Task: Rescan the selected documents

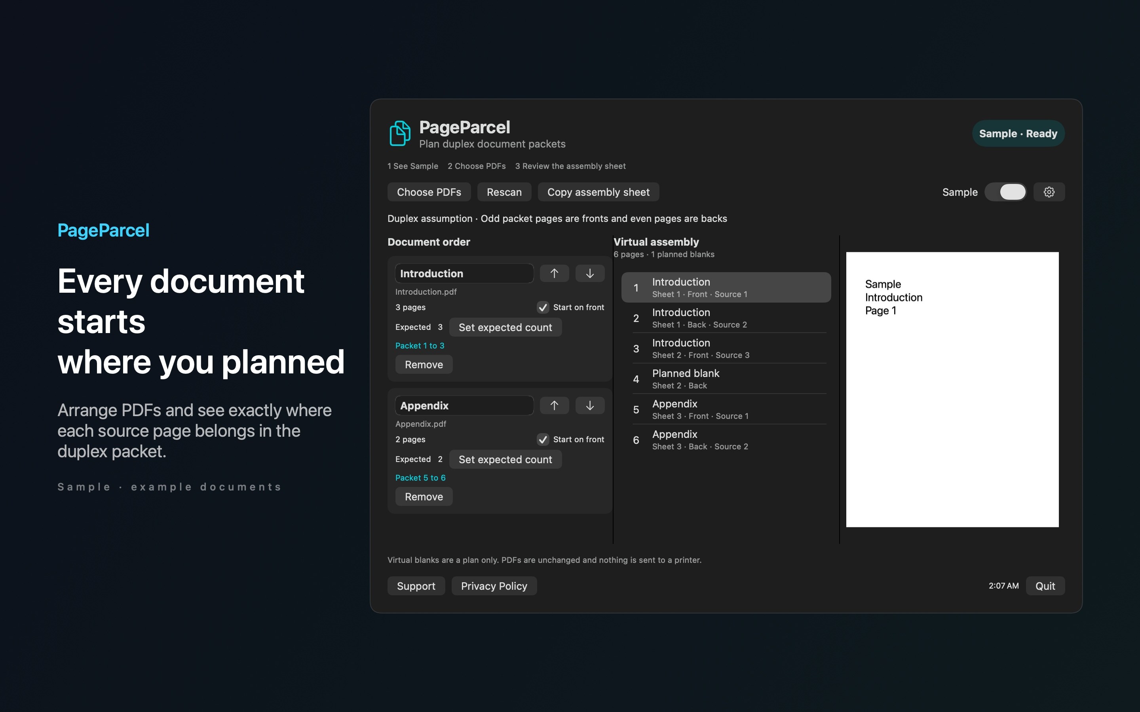Action: click(x=504, y=192)
